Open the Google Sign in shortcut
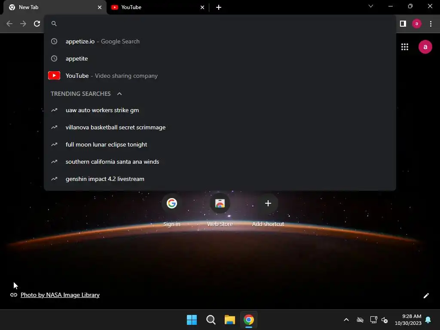This screenshot has height=330, width=440. (172, 210)
